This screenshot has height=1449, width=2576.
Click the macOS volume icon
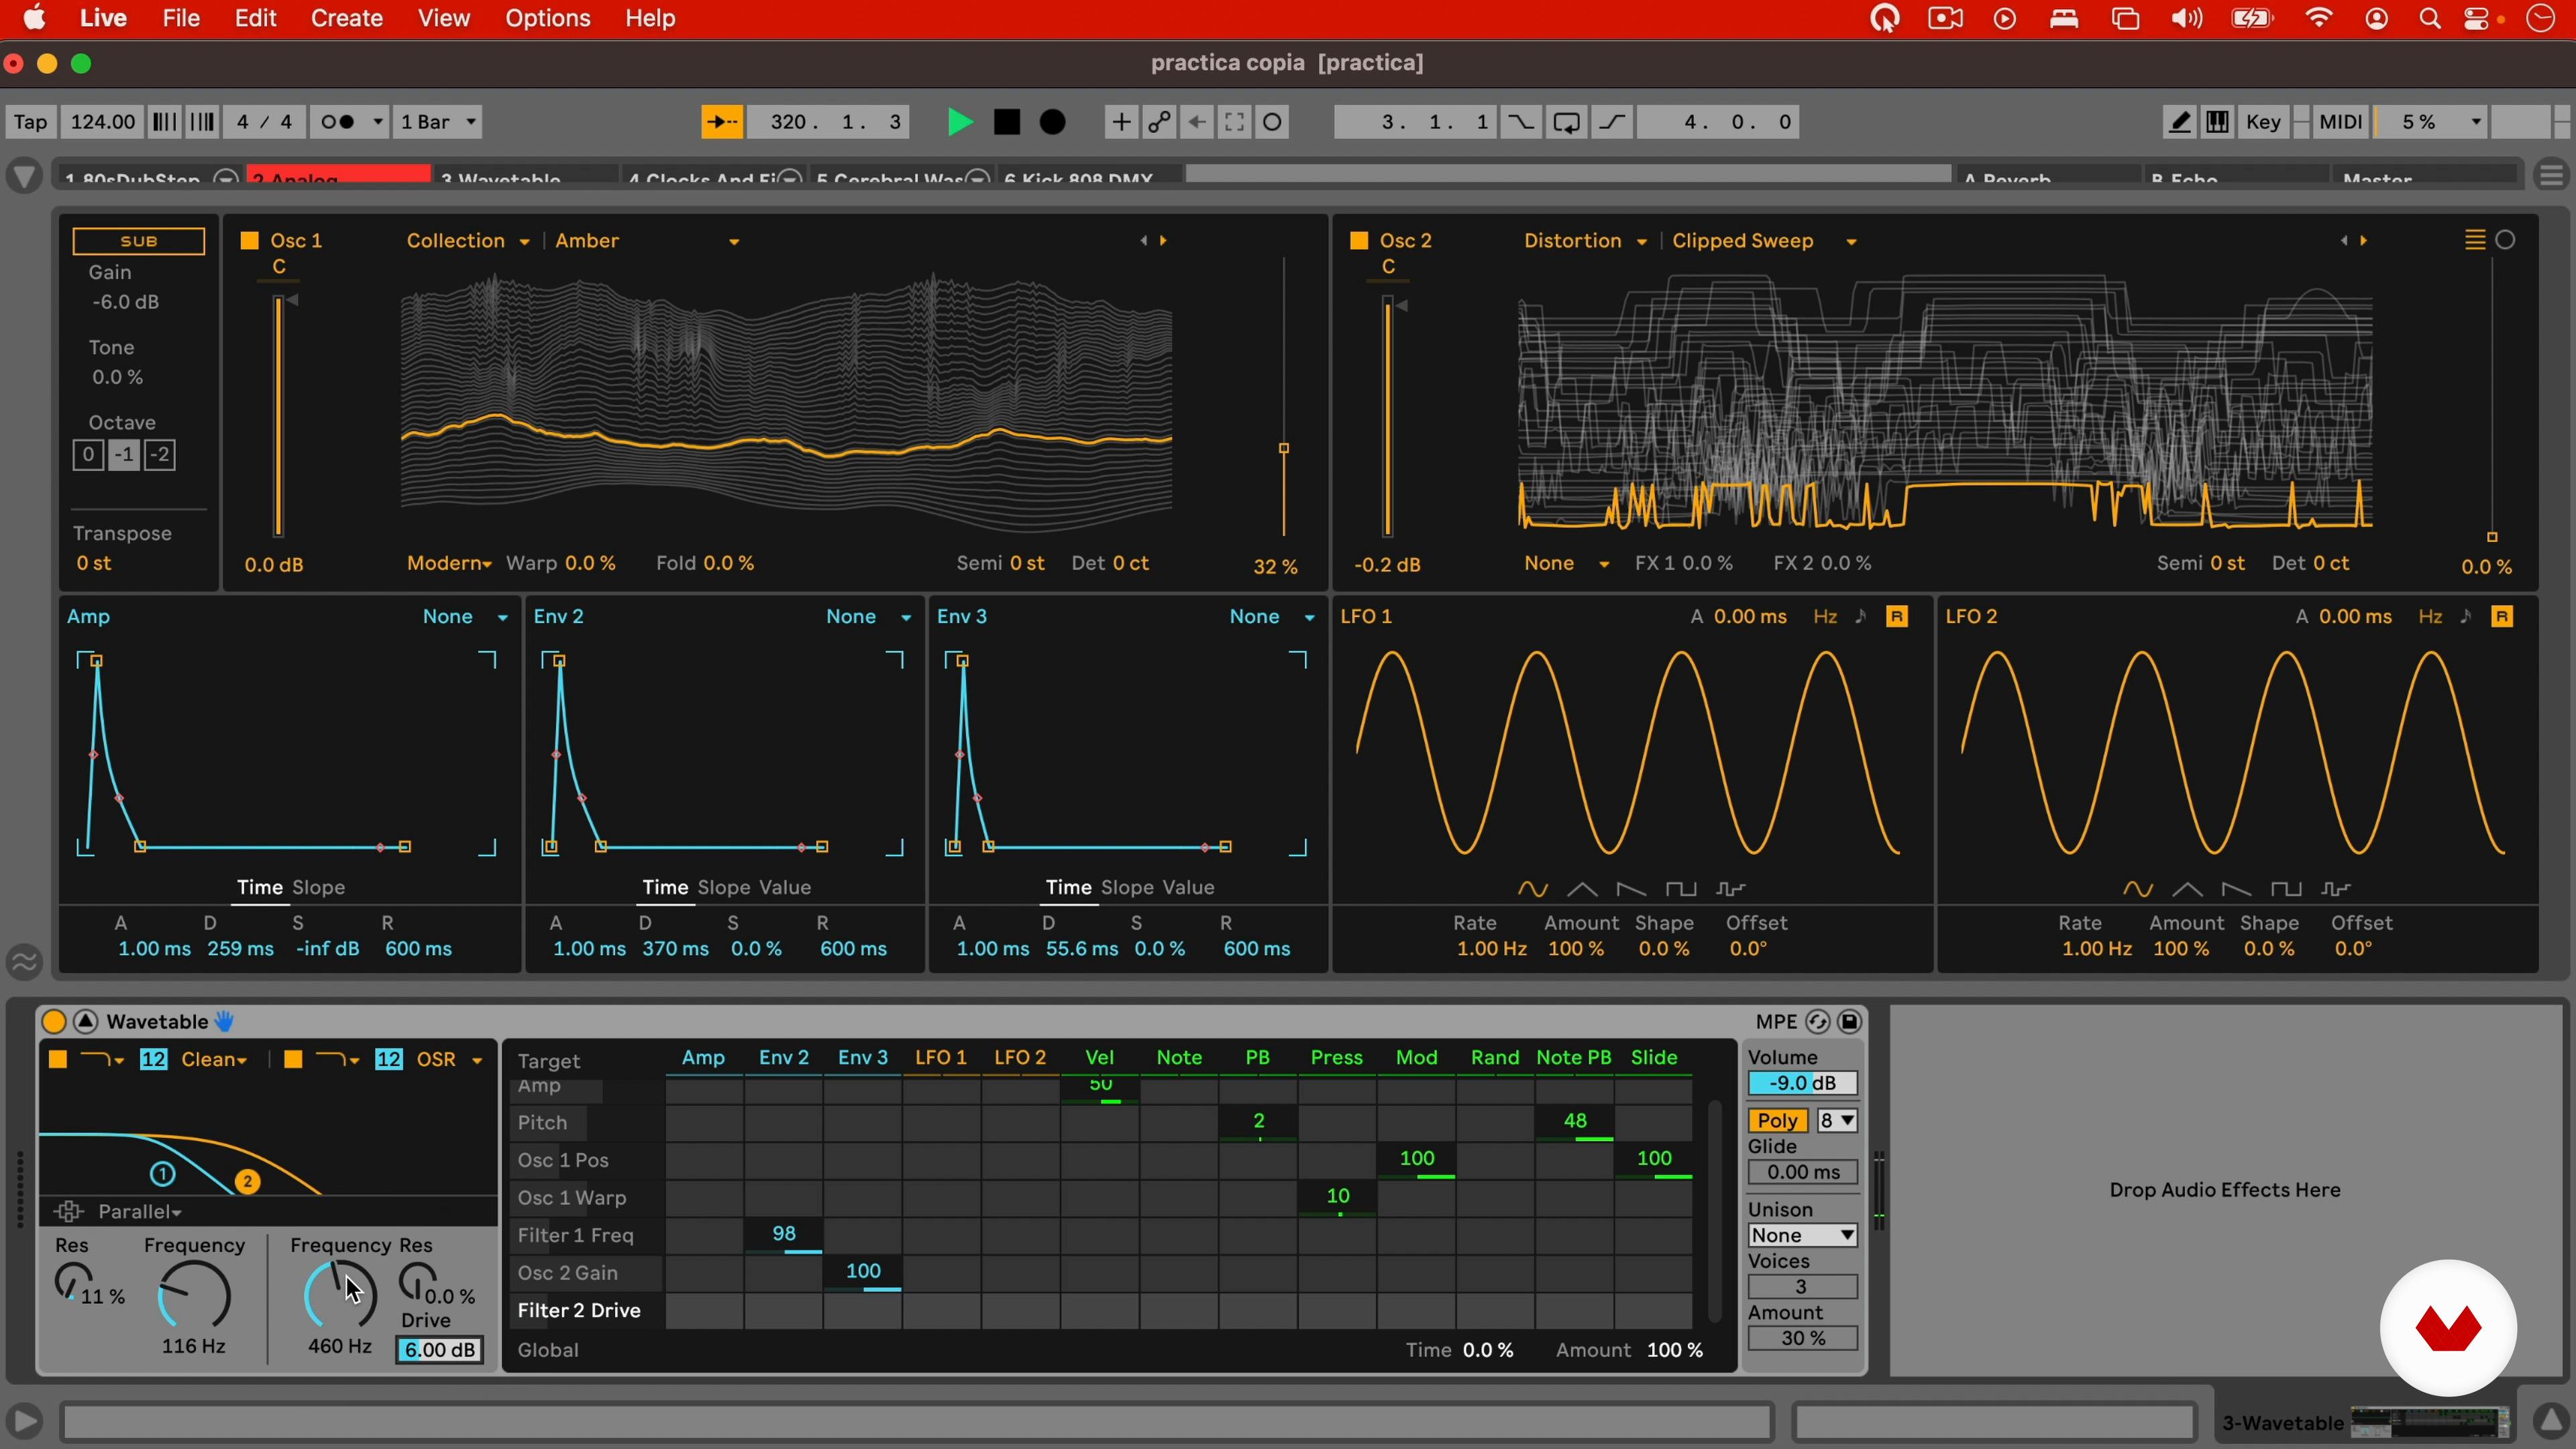pos(2187,18)
